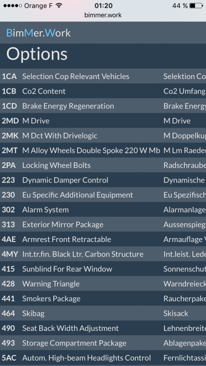Select M Dct With Drivelogic option
This screenshot has height=366, width=206.
click(x=103, y=136)
